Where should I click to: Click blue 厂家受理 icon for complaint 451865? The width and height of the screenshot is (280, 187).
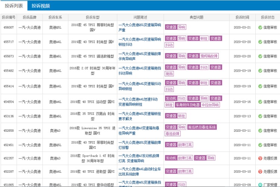coord(260,184)
